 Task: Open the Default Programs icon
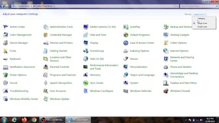126,35
